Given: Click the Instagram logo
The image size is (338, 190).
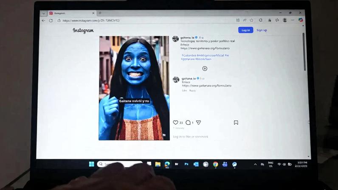Looking at the screenshot, I should pyautogui.click(x=83, y=31).
